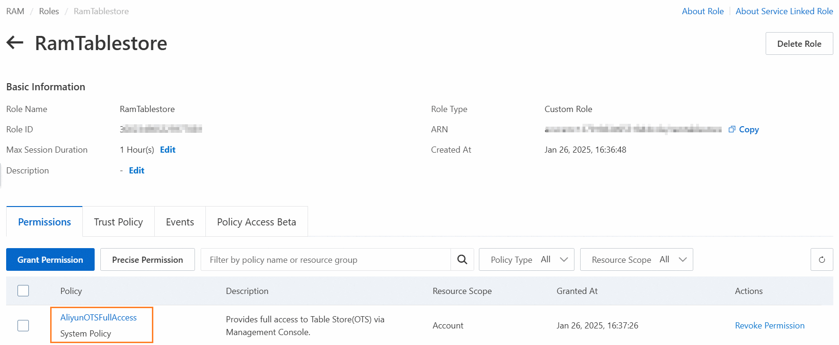839x345 pixels.
Task: Click the Delete Role button
Action: coord(799,43)
